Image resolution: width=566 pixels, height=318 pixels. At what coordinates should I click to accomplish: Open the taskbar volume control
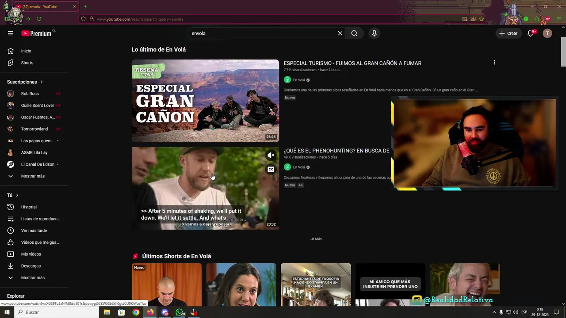click(516, 312)
